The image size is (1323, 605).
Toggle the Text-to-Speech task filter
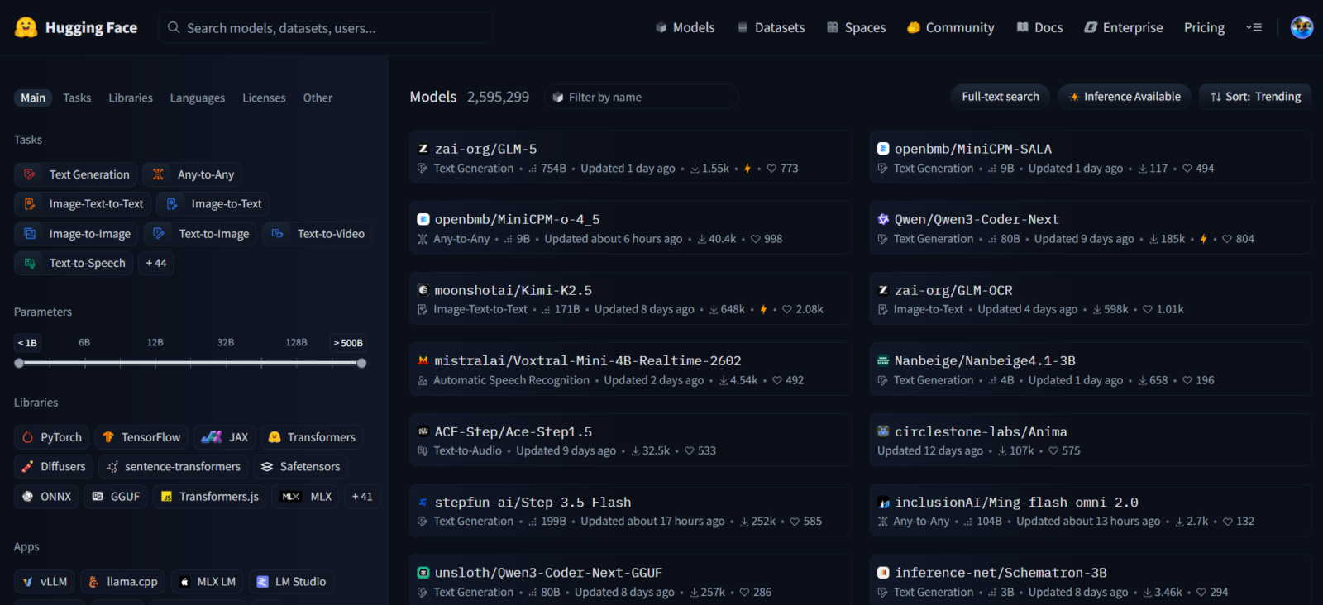pos(74,263)
